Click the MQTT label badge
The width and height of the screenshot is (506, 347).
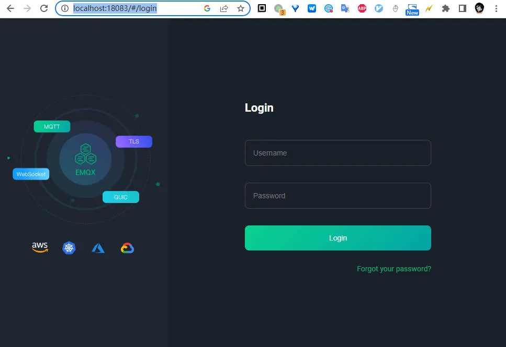pyautogui.click(x=52, y=126)
